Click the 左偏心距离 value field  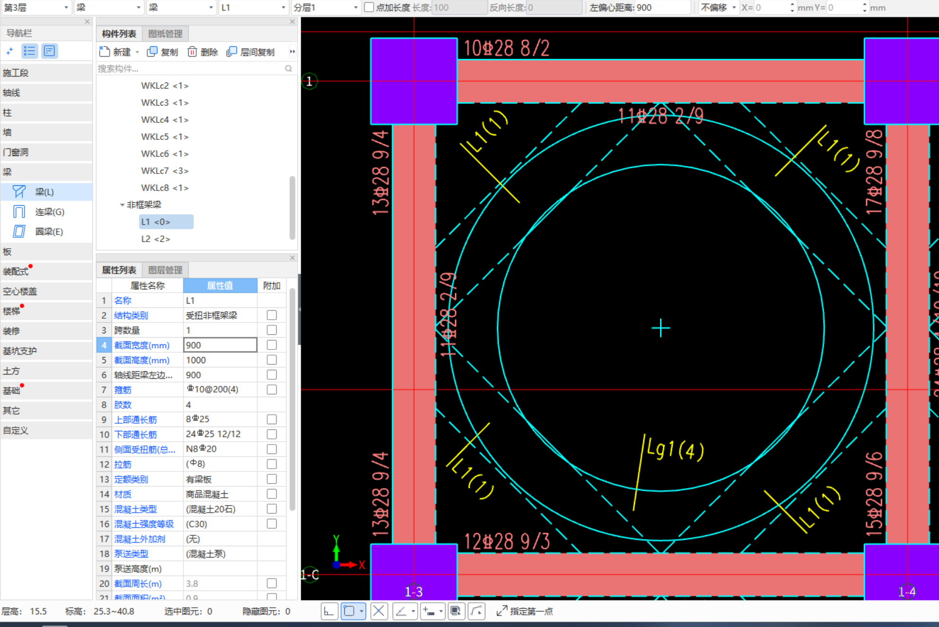pyautogui.click(x=662, y=7)
